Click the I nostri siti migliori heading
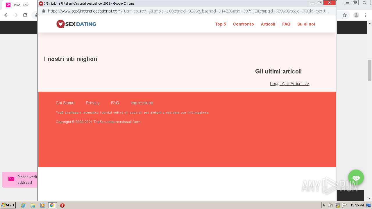 coord(71,59)
